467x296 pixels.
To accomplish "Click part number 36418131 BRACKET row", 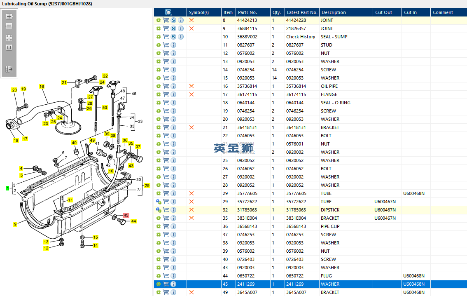I will [311, 127].
